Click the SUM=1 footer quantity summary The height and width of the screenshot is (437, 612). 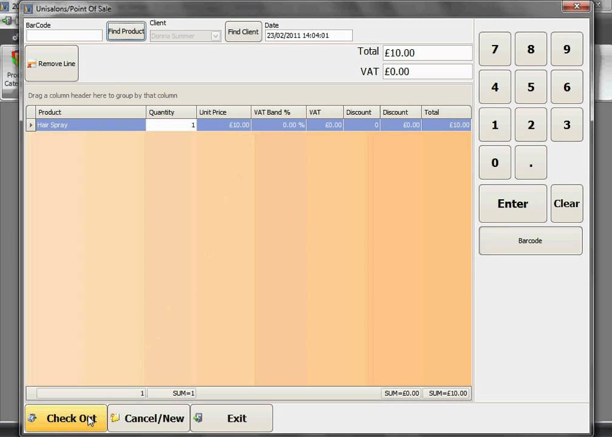[x=172, y=393]
